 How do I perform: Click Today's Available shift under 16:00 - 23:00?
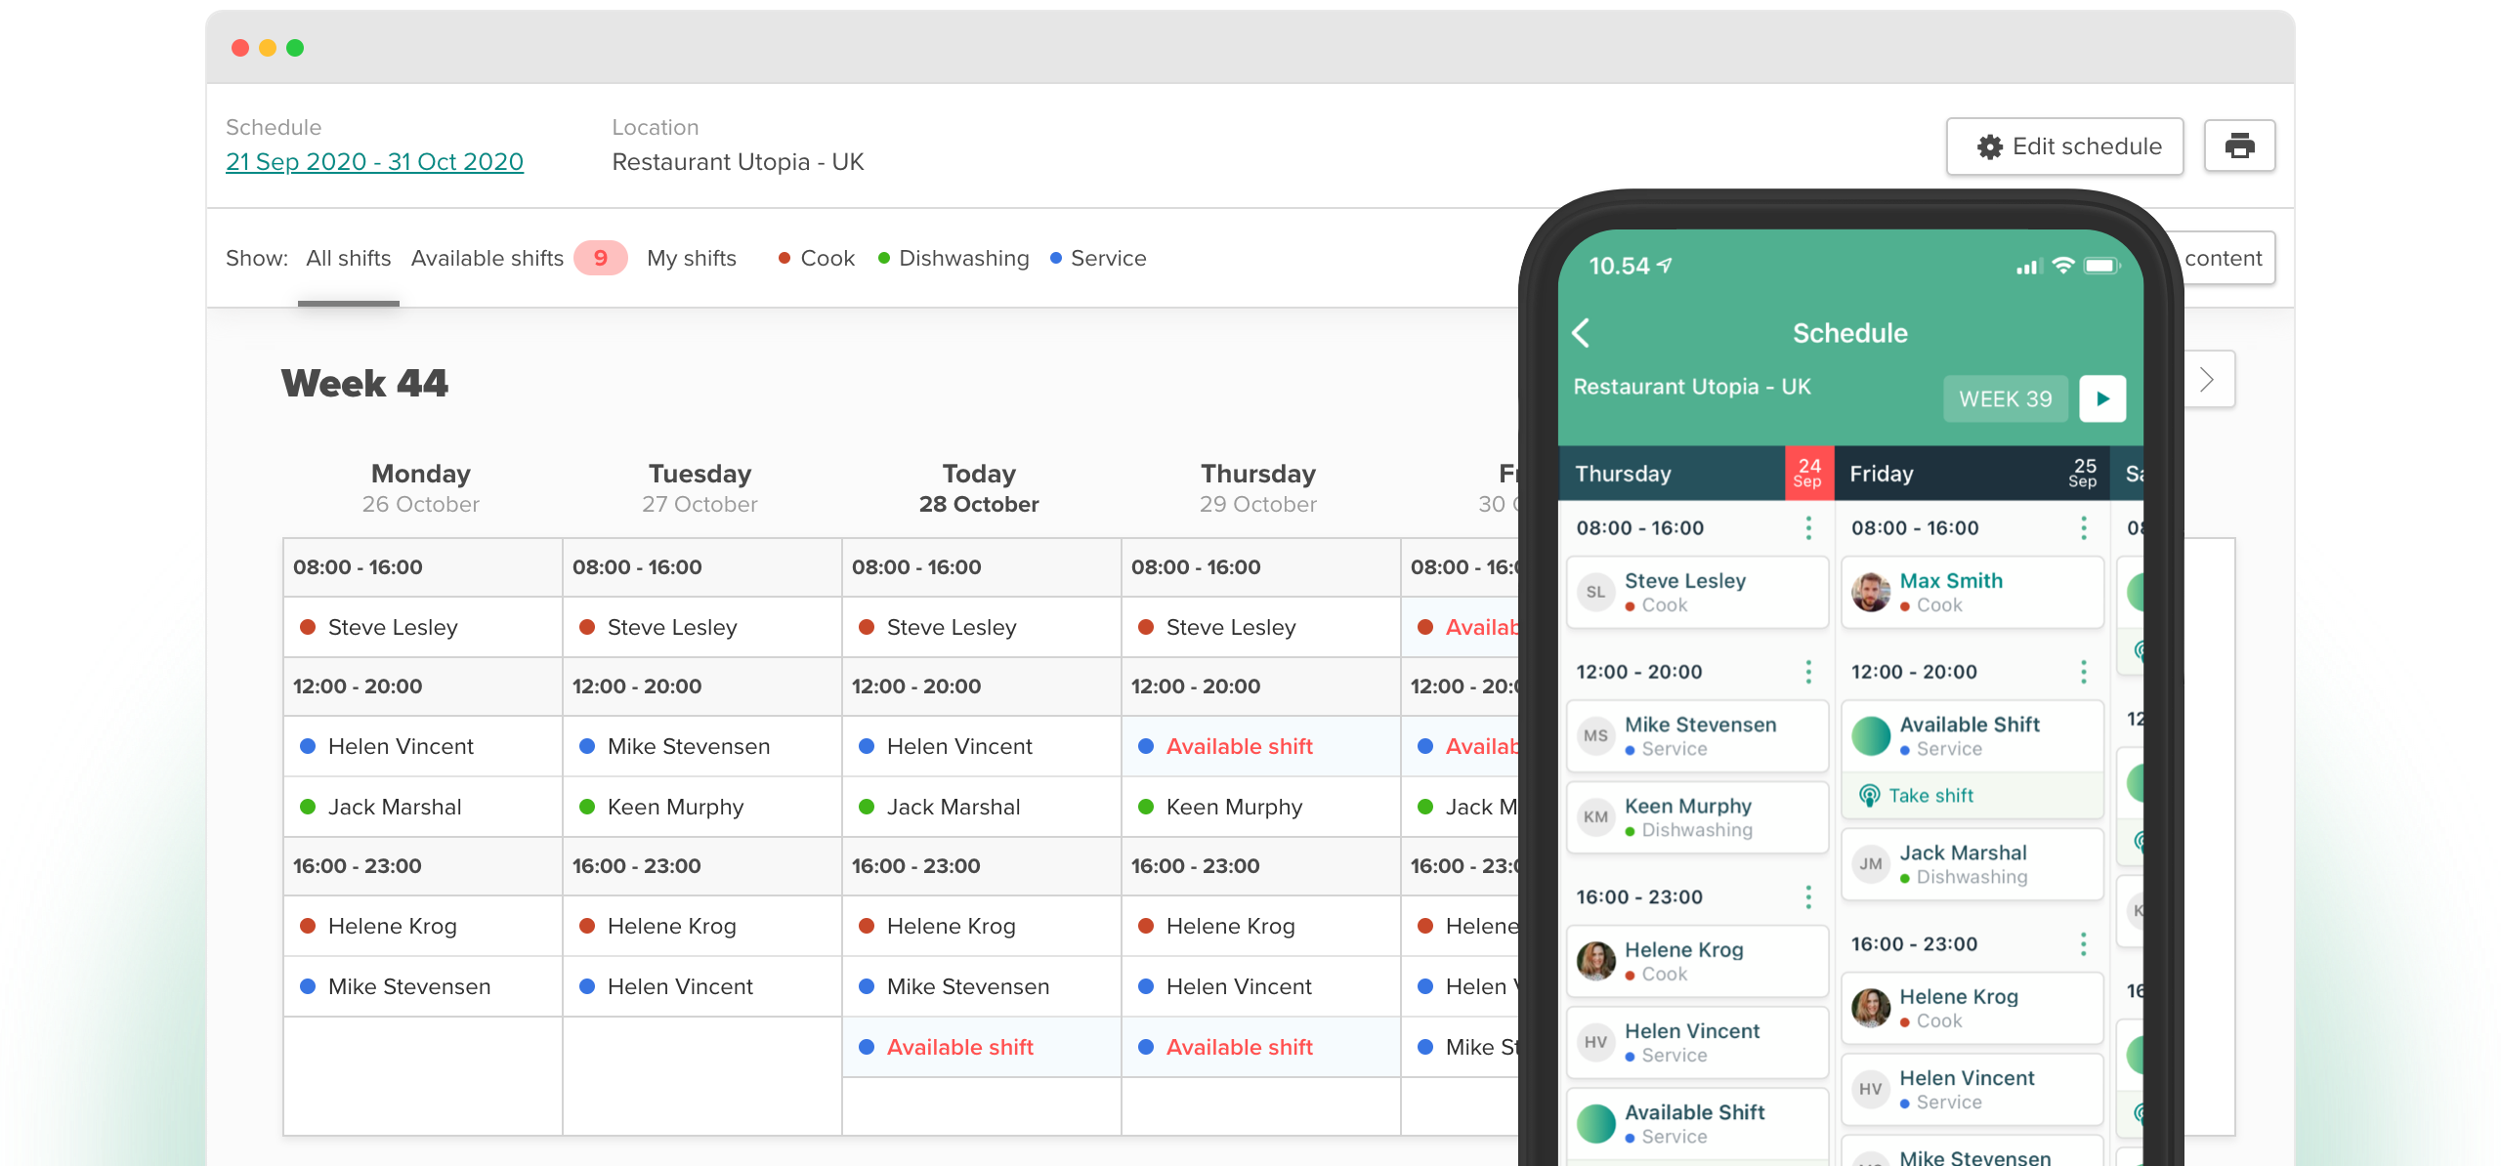point(981,1048)
